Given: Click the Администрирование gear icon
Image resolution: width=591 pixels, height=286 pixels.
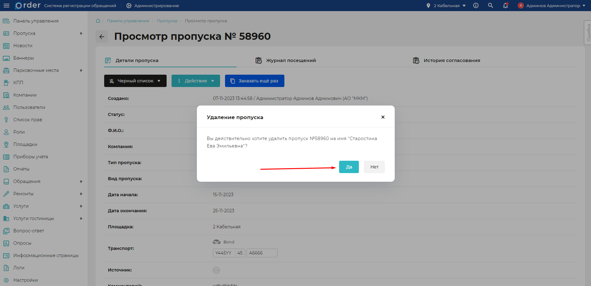Looking at the screenshot, I should coord(129,6).
